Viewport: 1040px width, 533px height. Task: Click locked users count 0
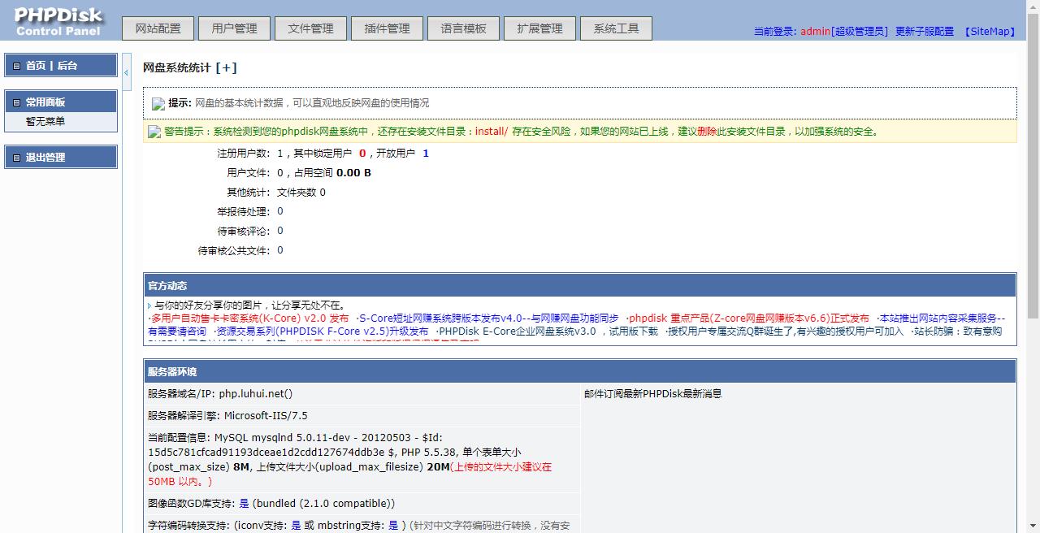coord(362,153)
